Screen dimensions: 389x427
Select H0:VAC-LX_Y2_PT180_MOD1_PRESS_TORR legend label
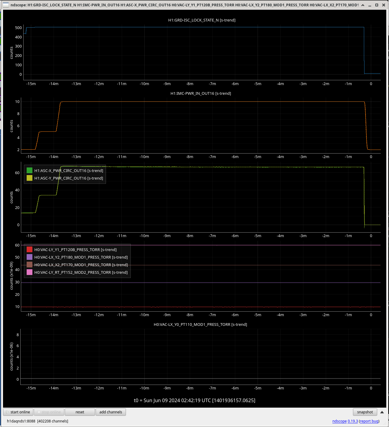point(81,257)
